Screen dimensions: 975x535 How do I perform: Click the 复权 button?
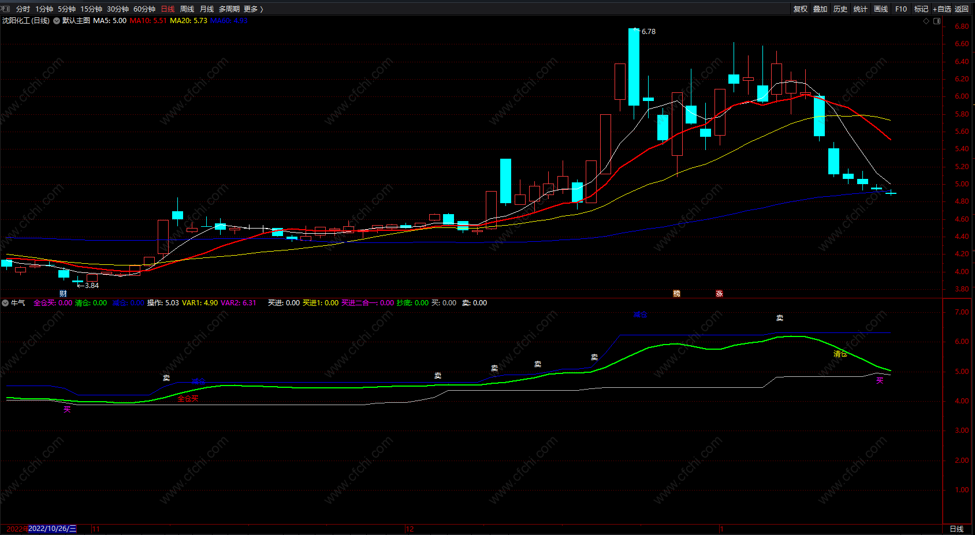tap(801, 9)
